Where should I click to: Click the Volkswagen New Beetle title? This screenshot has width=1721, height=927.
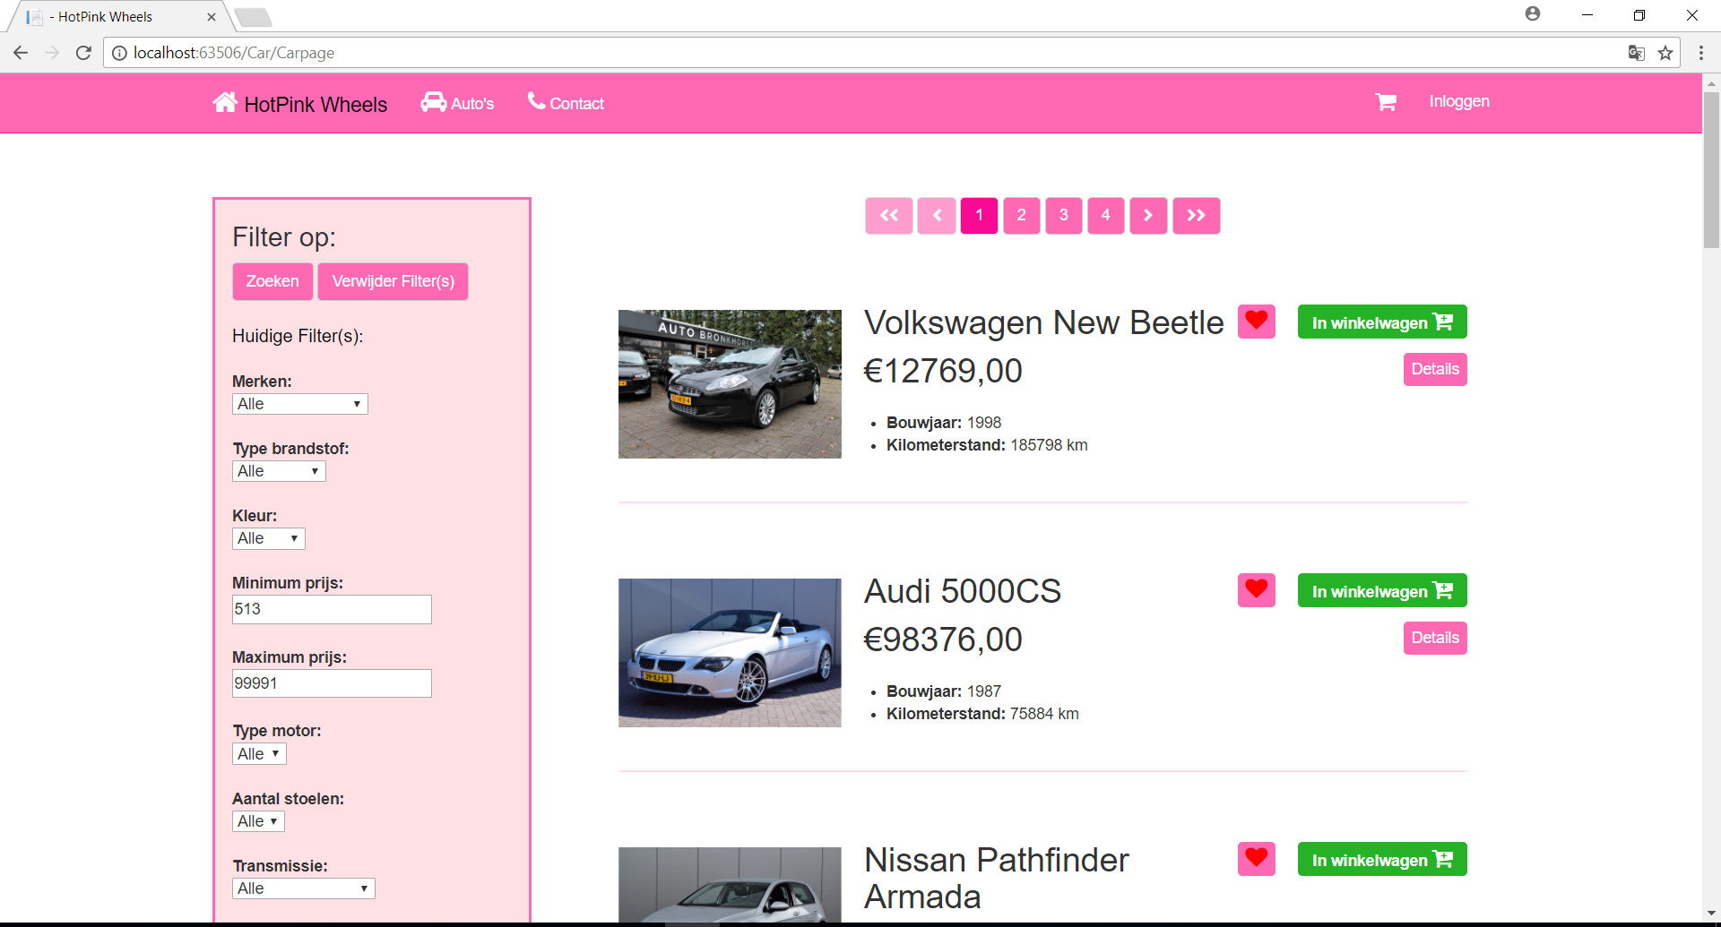[1043, 322]
